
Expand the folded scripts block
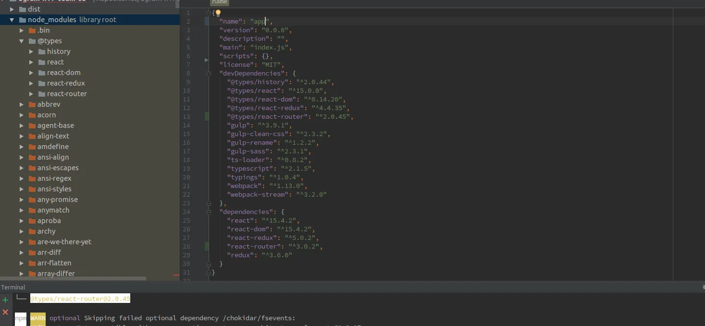pyautogui.click(x=207, y=60)
